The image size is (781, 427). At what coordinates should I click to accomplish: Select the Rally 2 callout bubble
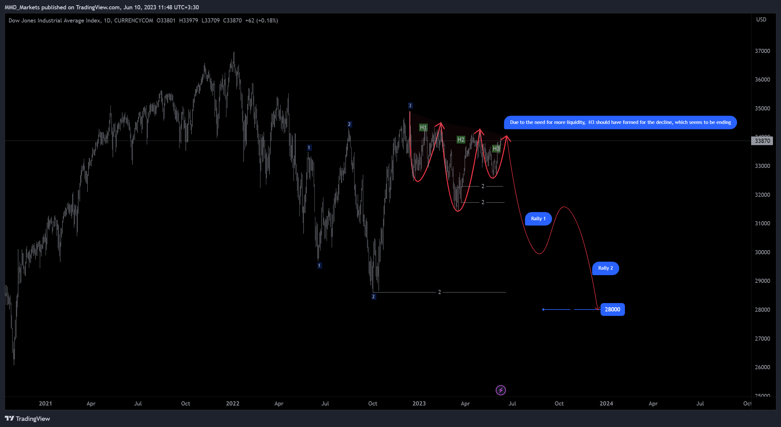coord(605,268)
